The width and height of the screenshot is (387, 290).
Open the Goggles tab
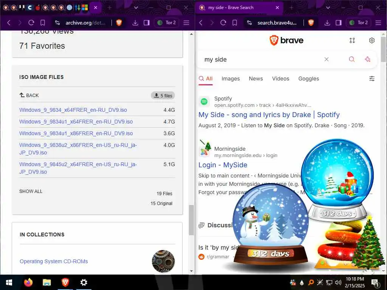(x=308, y=79)
